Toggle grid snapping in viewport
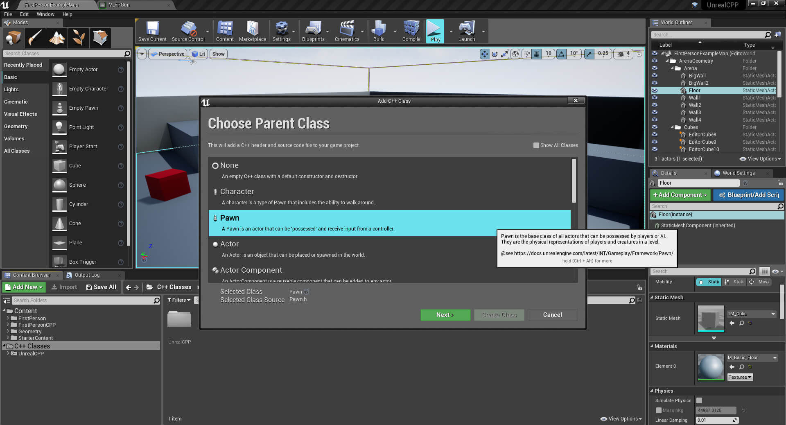The image size is (786, 425). pyautogui.click(x=536, y=54)
